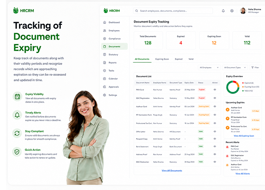The image size is (265, 190).
Task: Click the Expiry Date column header
Action: tap(189, 83)
